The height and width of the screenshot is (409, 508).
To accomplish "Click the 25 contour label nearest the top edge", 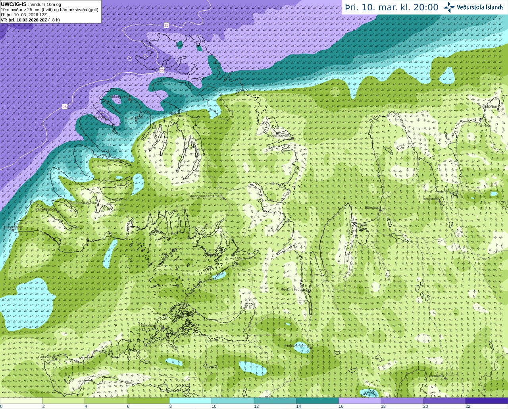I will coord(166,25).
